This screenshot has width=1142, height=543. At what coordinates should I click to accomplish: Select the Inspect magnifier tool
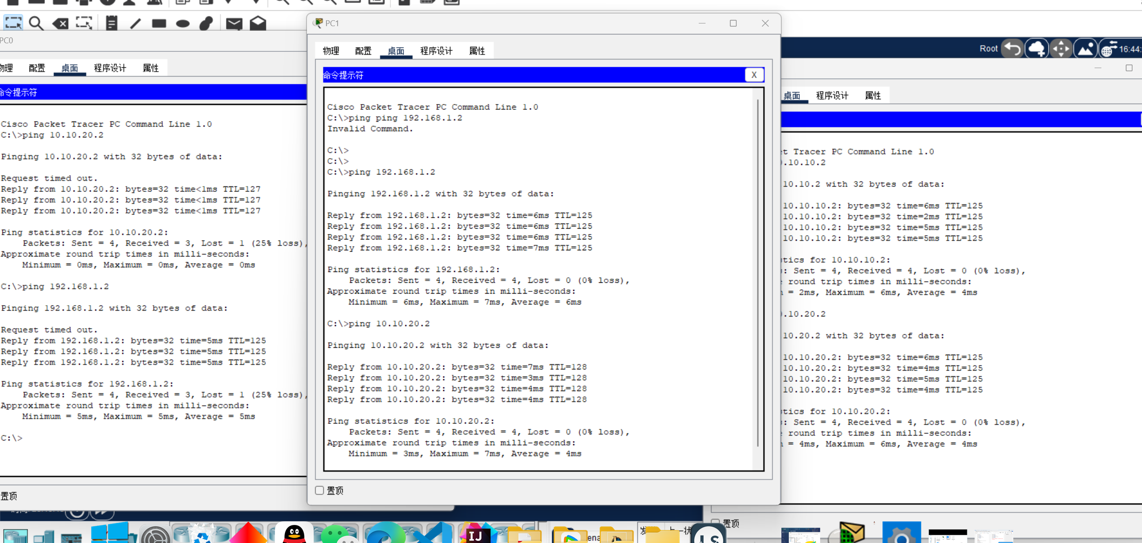(x=36, y=23)
